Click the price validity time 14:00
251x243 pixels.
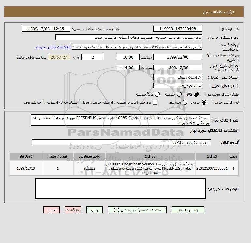[x=128, y=68]
